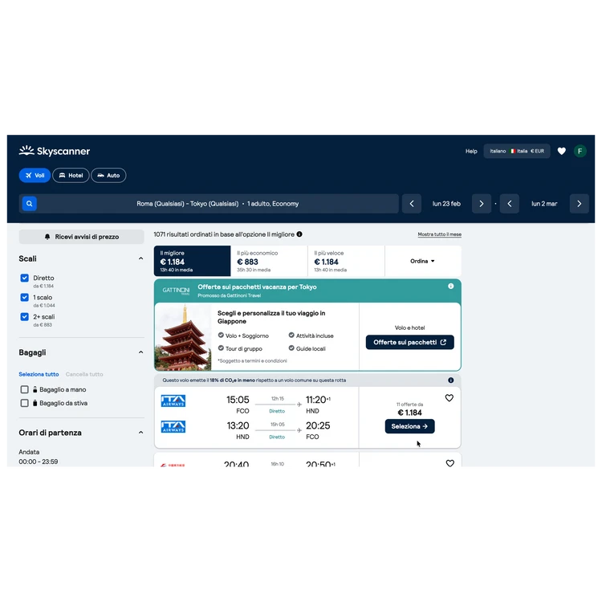Click the lun 2 mar date

[544, 204]
